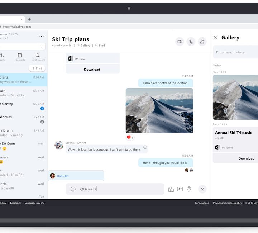Click the Gallery link under chat title
This screenshot has width=258, height=233.
point(83,46)
